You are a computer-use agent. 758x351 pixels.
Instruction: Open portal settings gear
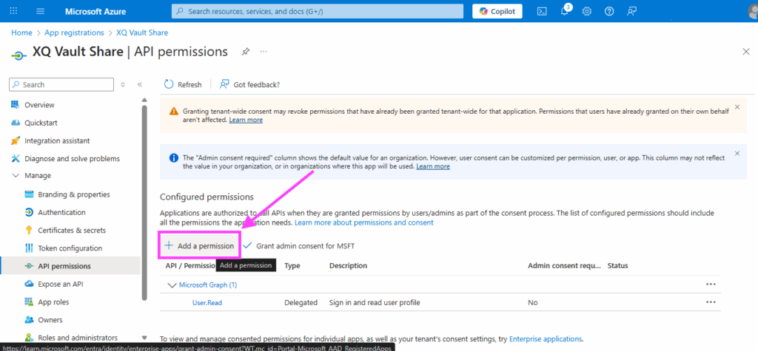(x=587, y=11)
